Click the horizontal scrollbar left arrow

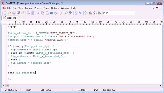(x=3, y=86)
